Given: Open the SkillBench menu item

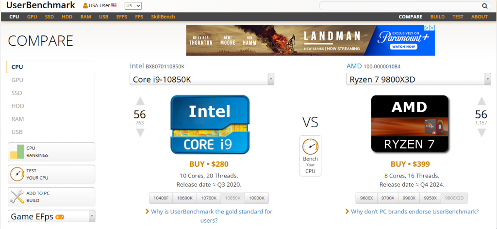Looking at the screenshot, I should point(163,17).
